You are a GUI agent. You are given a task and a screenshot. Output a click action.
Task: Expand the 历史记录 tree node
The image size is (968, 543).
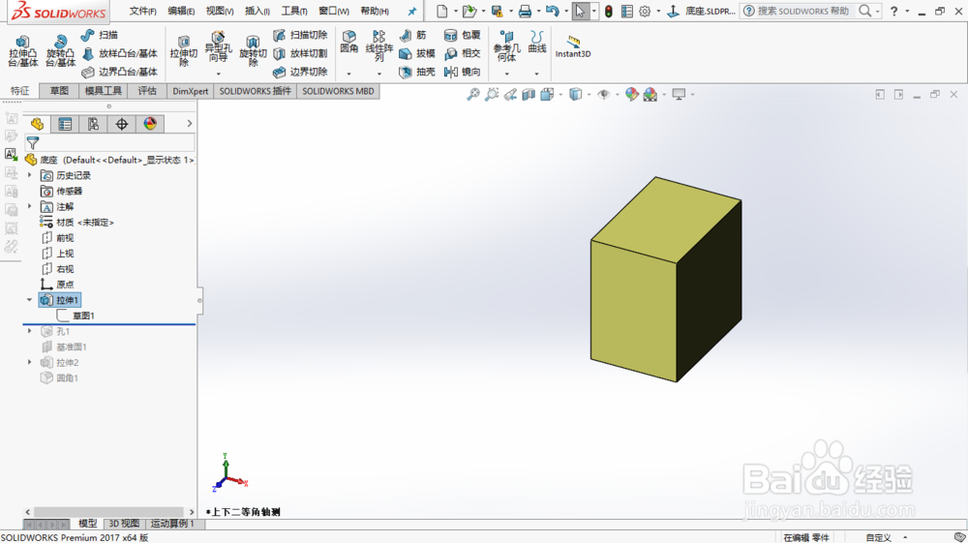30,175
